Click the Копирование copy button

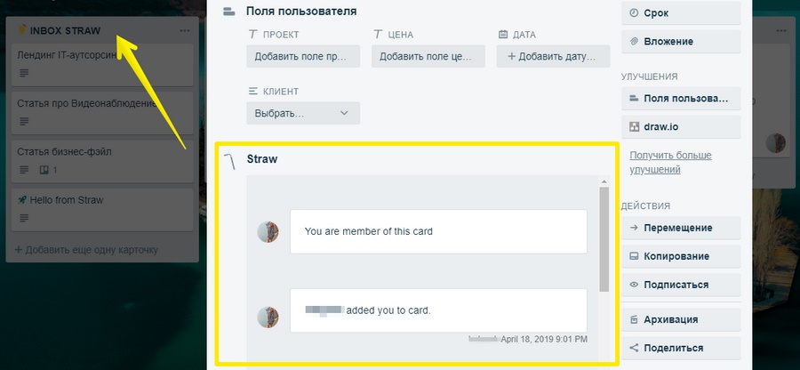click(681, 256)
